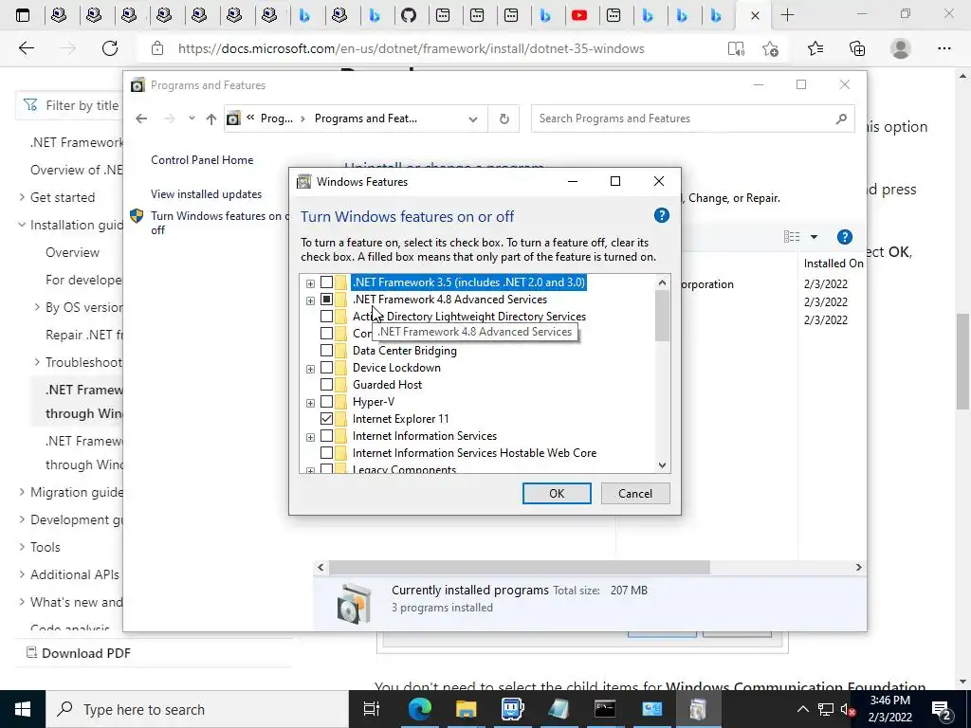The image size is (971, 728).
Task: Click horizontal scrollbar thumb in Programs and Features
Action: [519, 567]
